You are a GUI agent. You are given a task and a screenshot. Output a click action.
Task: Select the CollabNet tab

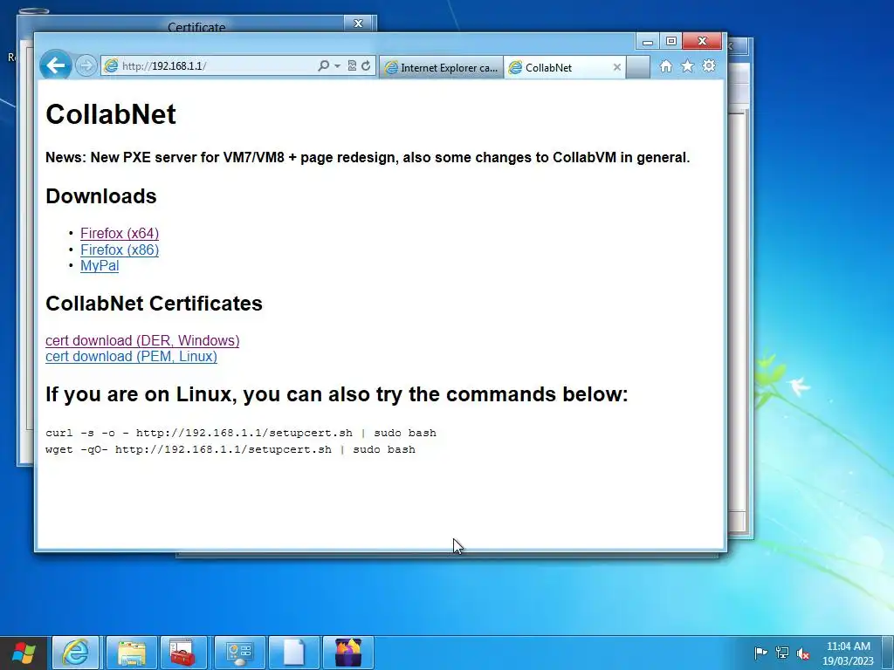565,68
